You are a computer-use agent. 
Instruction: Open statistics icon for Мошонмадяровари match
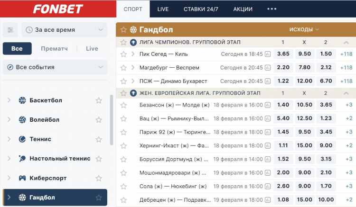(268, 173)
